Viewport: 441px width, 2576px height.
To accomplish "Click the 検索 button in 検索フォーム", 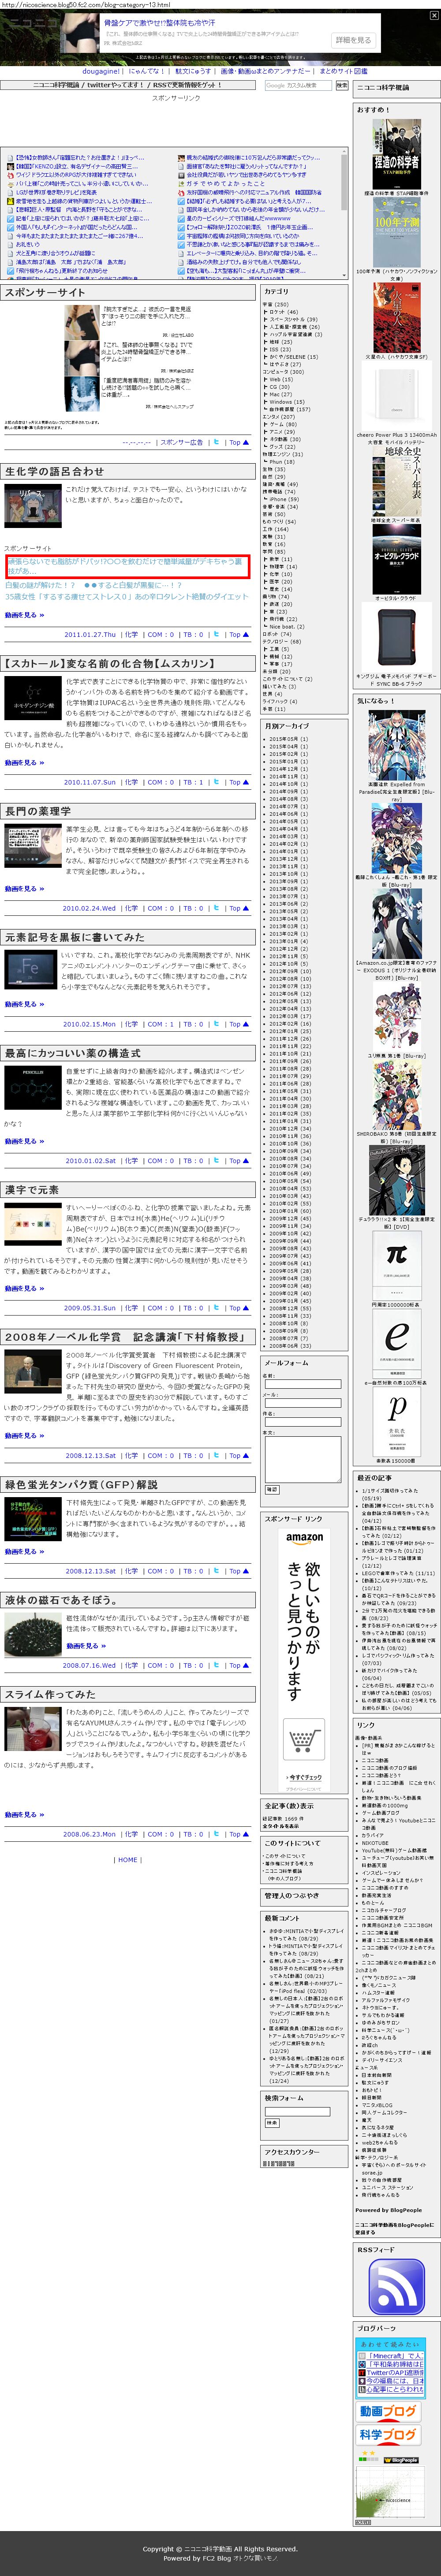I will pos(272,2122).
